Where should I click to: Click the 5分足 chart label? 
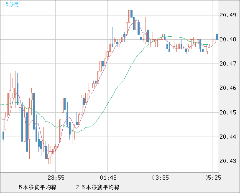12,4
